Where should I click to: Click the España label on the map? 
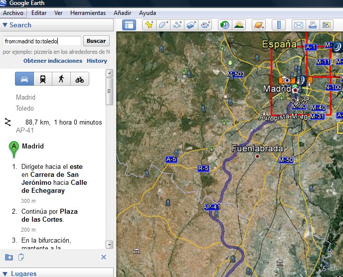coord(279,44)
